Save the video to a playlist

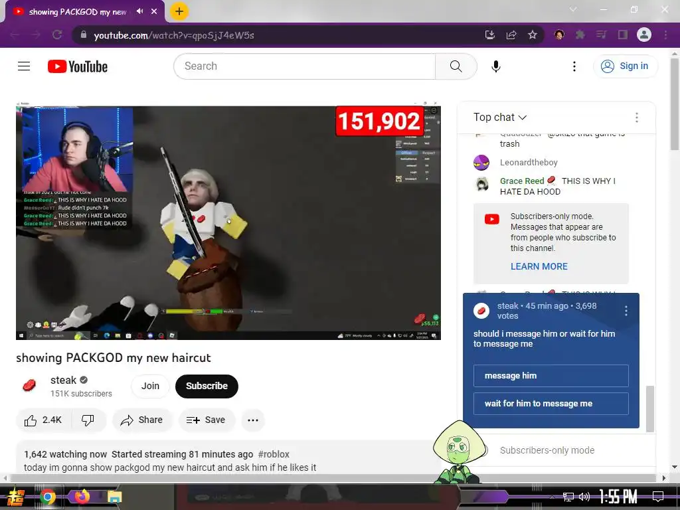point(206,420)
